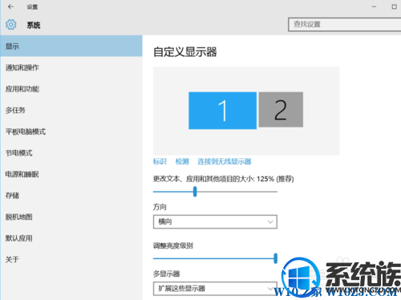Click the 自定义显示器 heading
This screenshot has height=300, width=401.
point(185,52)
